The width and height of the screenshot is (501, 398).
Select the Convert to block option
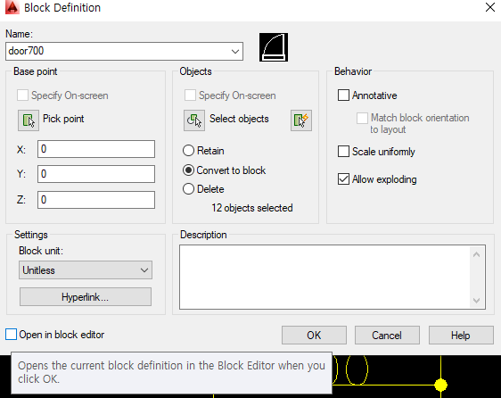click(188, 170)
